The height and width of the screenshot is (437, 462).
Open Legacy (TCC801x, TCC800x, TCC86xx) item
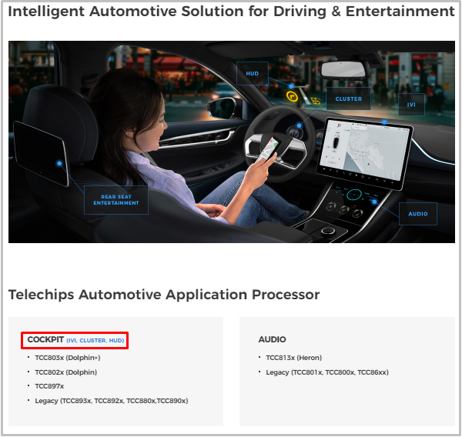pyautogui.click(x=327, y=372)
